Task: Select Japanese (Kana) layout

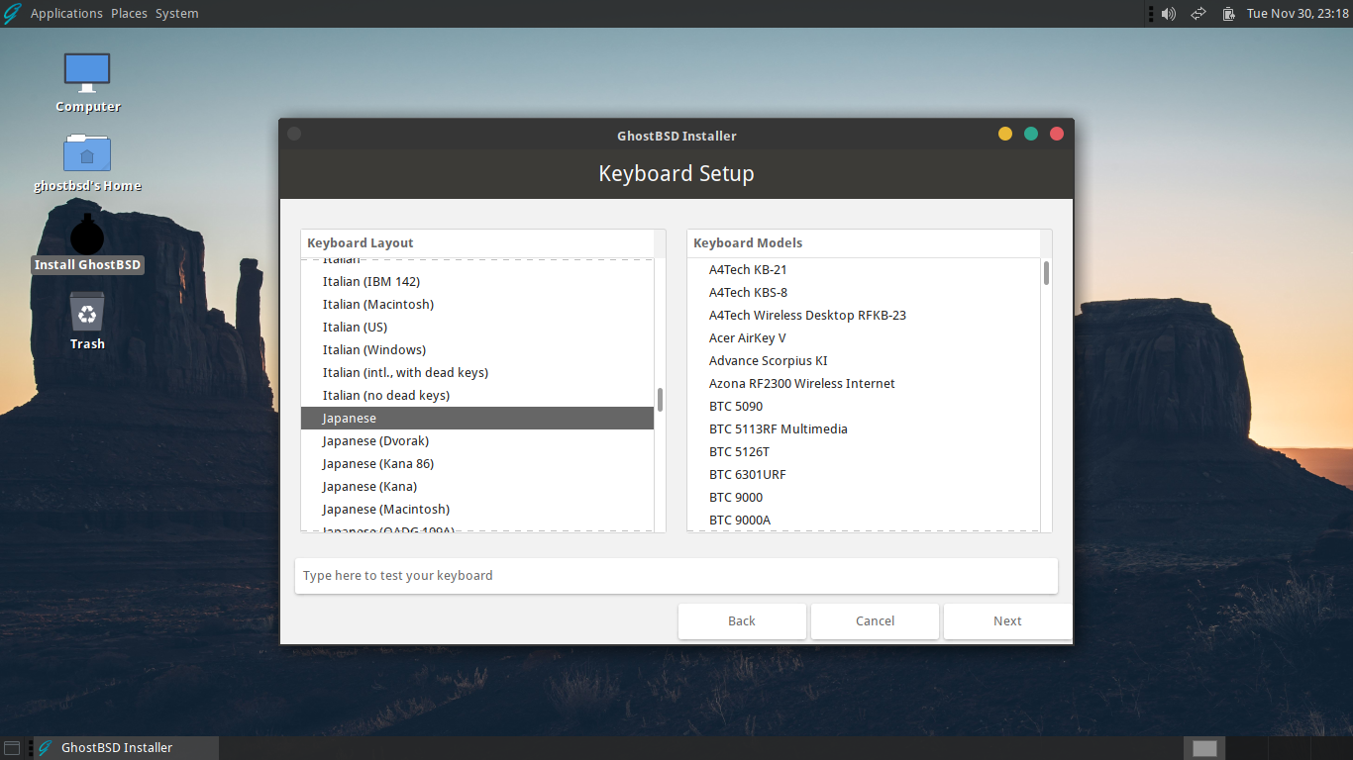Action: click(x=477, y=487)
